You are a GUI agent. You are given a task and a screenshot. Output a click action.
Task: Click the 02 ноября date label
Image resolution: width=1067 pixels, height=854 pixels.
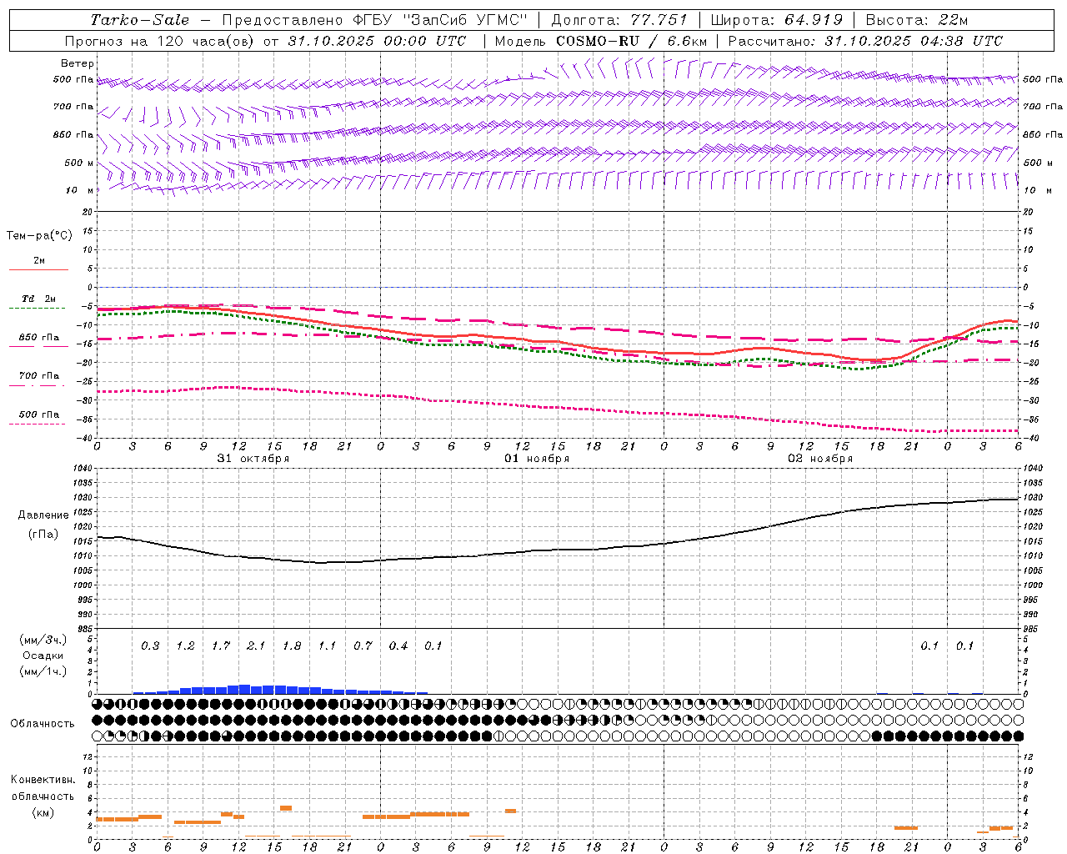point(820,459)
